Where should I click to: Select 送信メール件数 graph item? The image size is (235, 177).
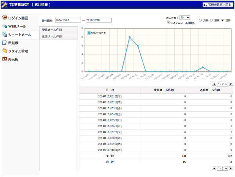coord(59,36)
